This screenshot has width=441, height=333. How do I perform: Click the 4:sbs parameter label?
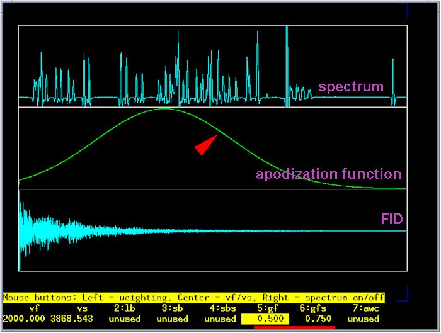(x=223, y=308)
